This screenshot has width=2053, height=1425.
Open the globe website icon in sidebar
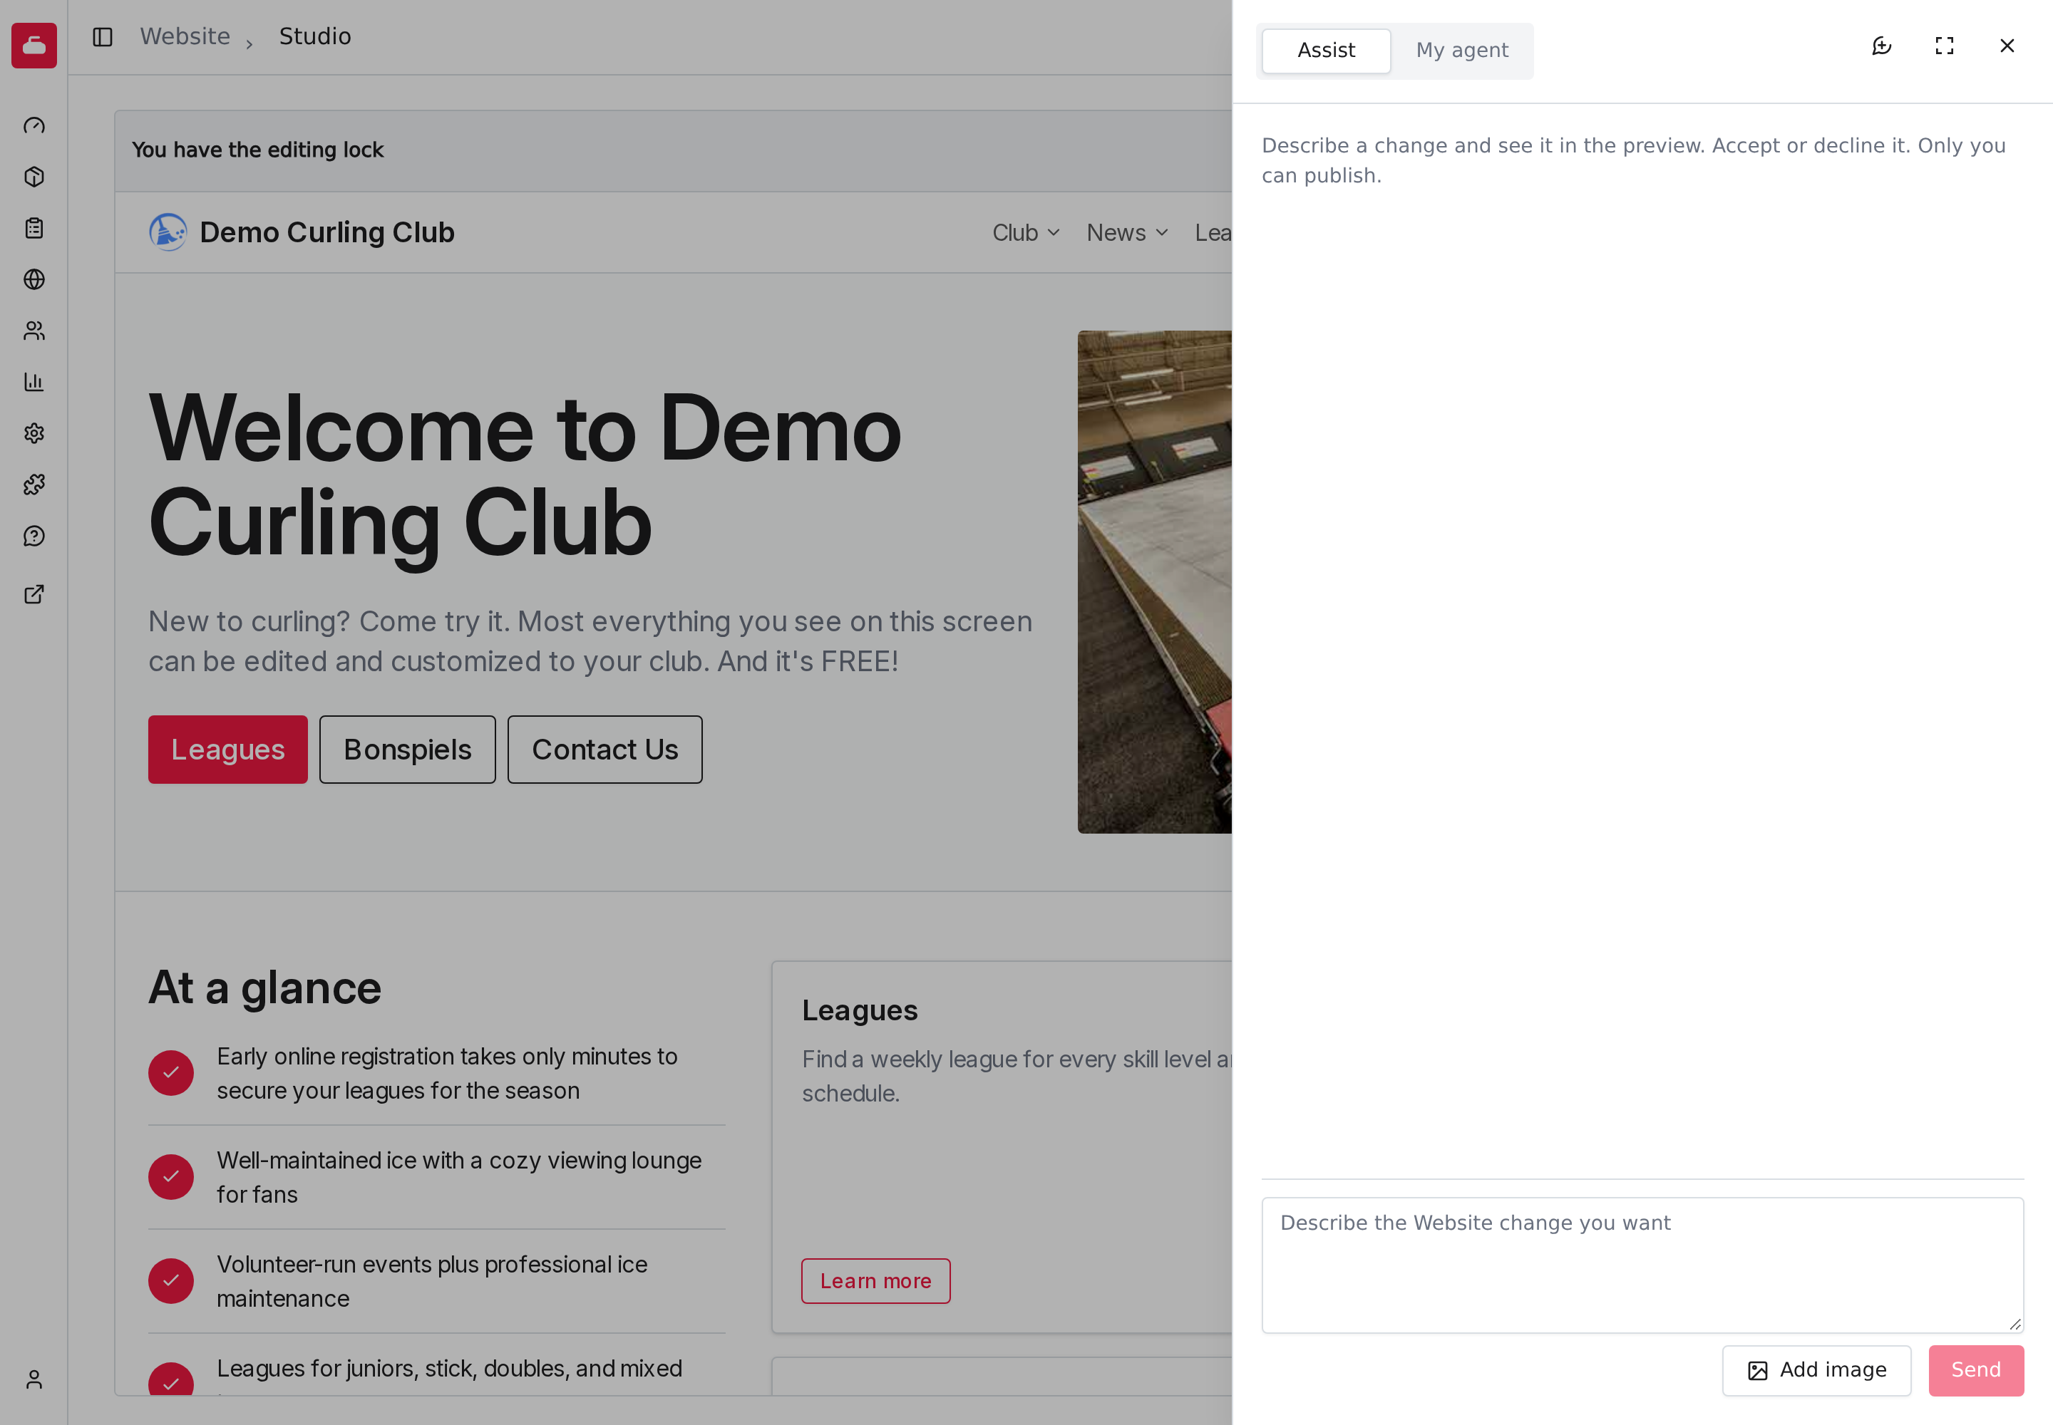tap(34, 279)
